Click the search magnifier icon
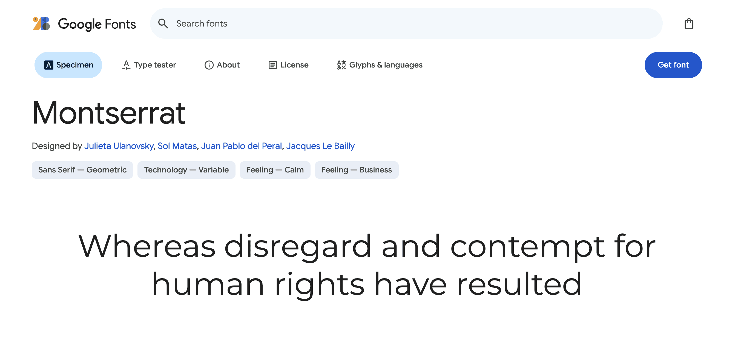The height and width of the screenshot is (346, 735). 163,24
